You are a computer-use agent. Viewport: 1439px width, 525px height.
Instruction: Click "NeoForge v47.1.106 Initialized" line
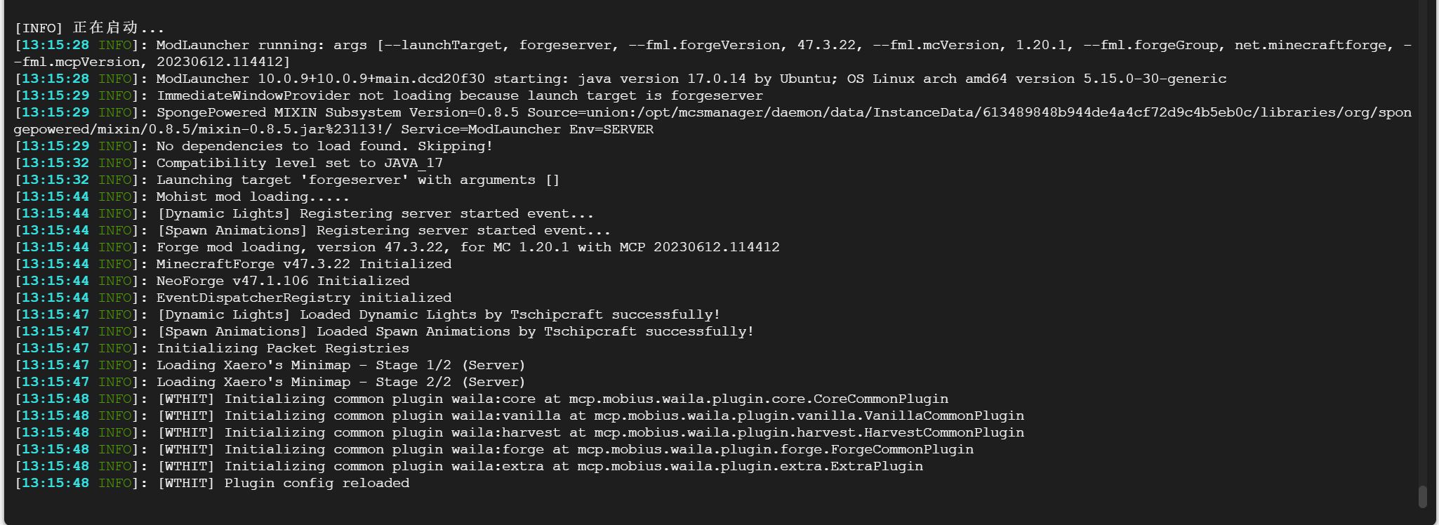(x=282, y=281)
